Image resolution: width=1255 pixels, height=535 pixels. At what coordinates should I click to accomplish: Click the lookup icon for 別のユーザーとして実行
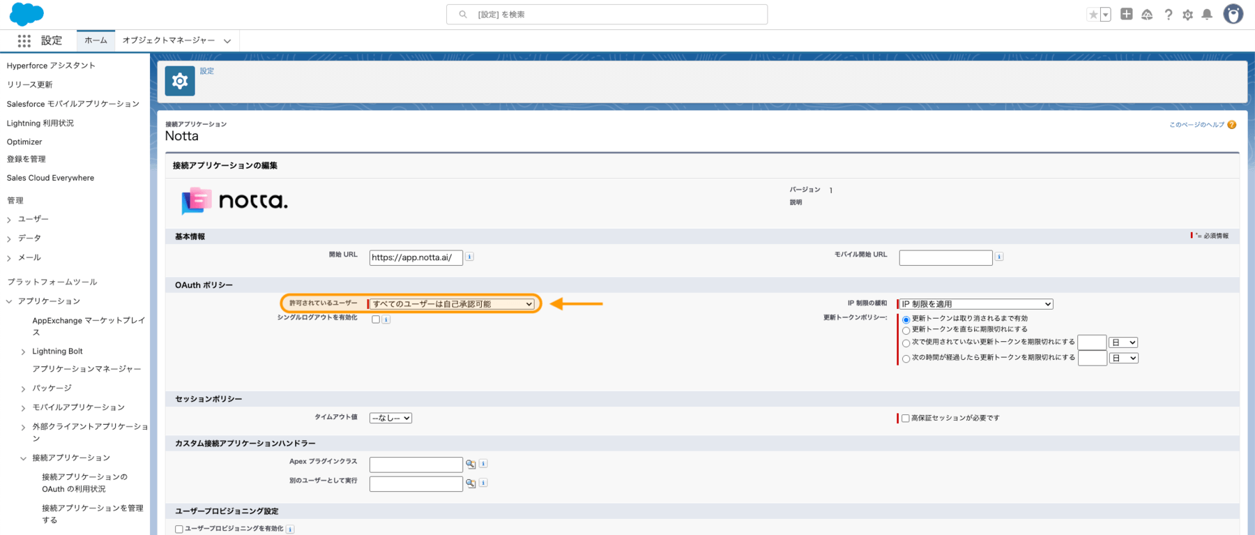[x=471, y=483]
